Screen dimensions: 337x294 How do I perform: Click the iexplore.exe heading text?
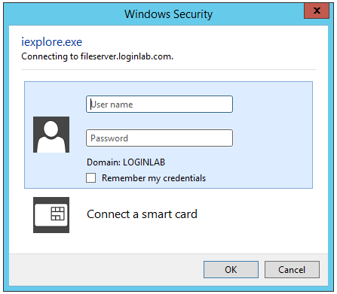51,42
